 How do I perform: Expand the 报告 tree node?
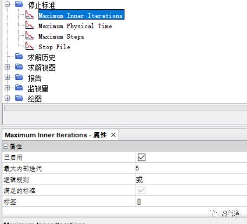[x=7, y=77]
